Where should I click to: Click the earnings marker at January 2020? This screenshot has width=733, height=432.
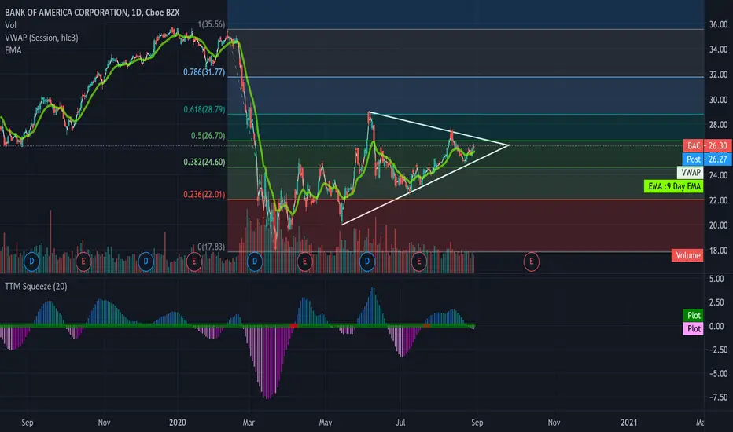[x=194, y=261]
